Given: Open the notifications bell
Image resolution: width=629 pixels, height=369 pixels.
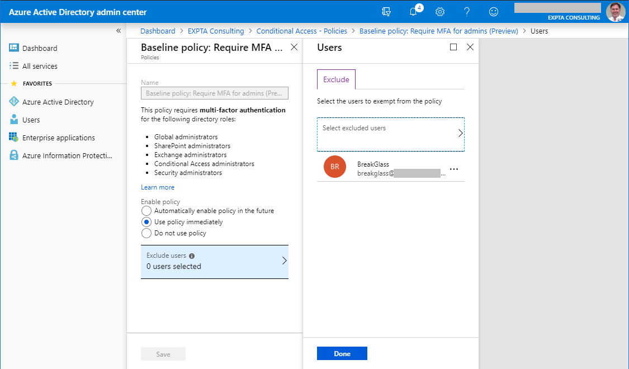Looking at the screenshot, I should tap(414, 12).
